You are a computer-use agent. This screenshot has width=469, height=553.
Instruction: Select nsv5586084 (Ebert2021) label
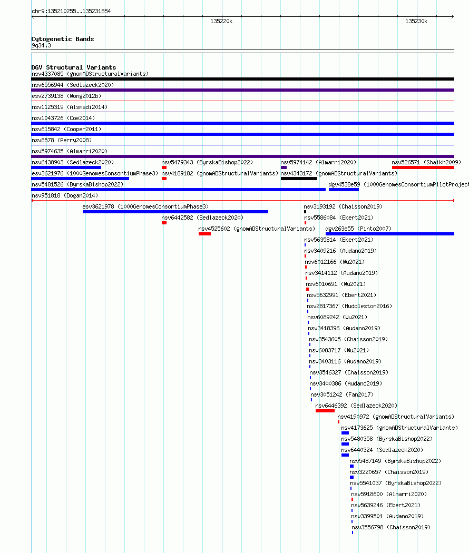[339, 218]
